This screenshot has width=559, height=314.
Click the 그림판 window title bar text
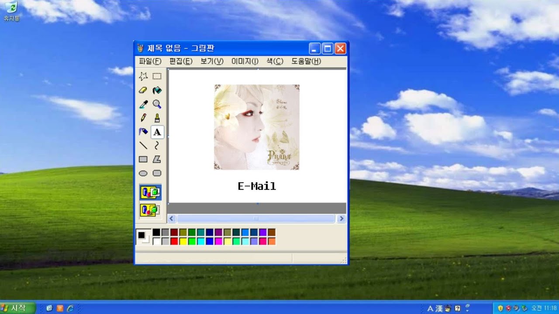pos(181,48)
